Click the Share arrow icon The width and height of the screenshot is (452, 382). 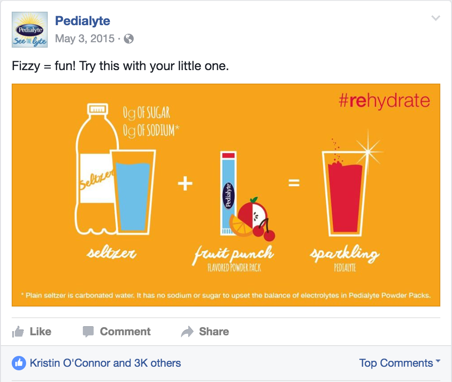point(187,332)
